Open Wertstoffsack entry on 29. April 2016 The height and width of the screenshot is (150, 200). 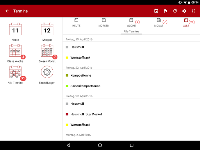[131, 125]
